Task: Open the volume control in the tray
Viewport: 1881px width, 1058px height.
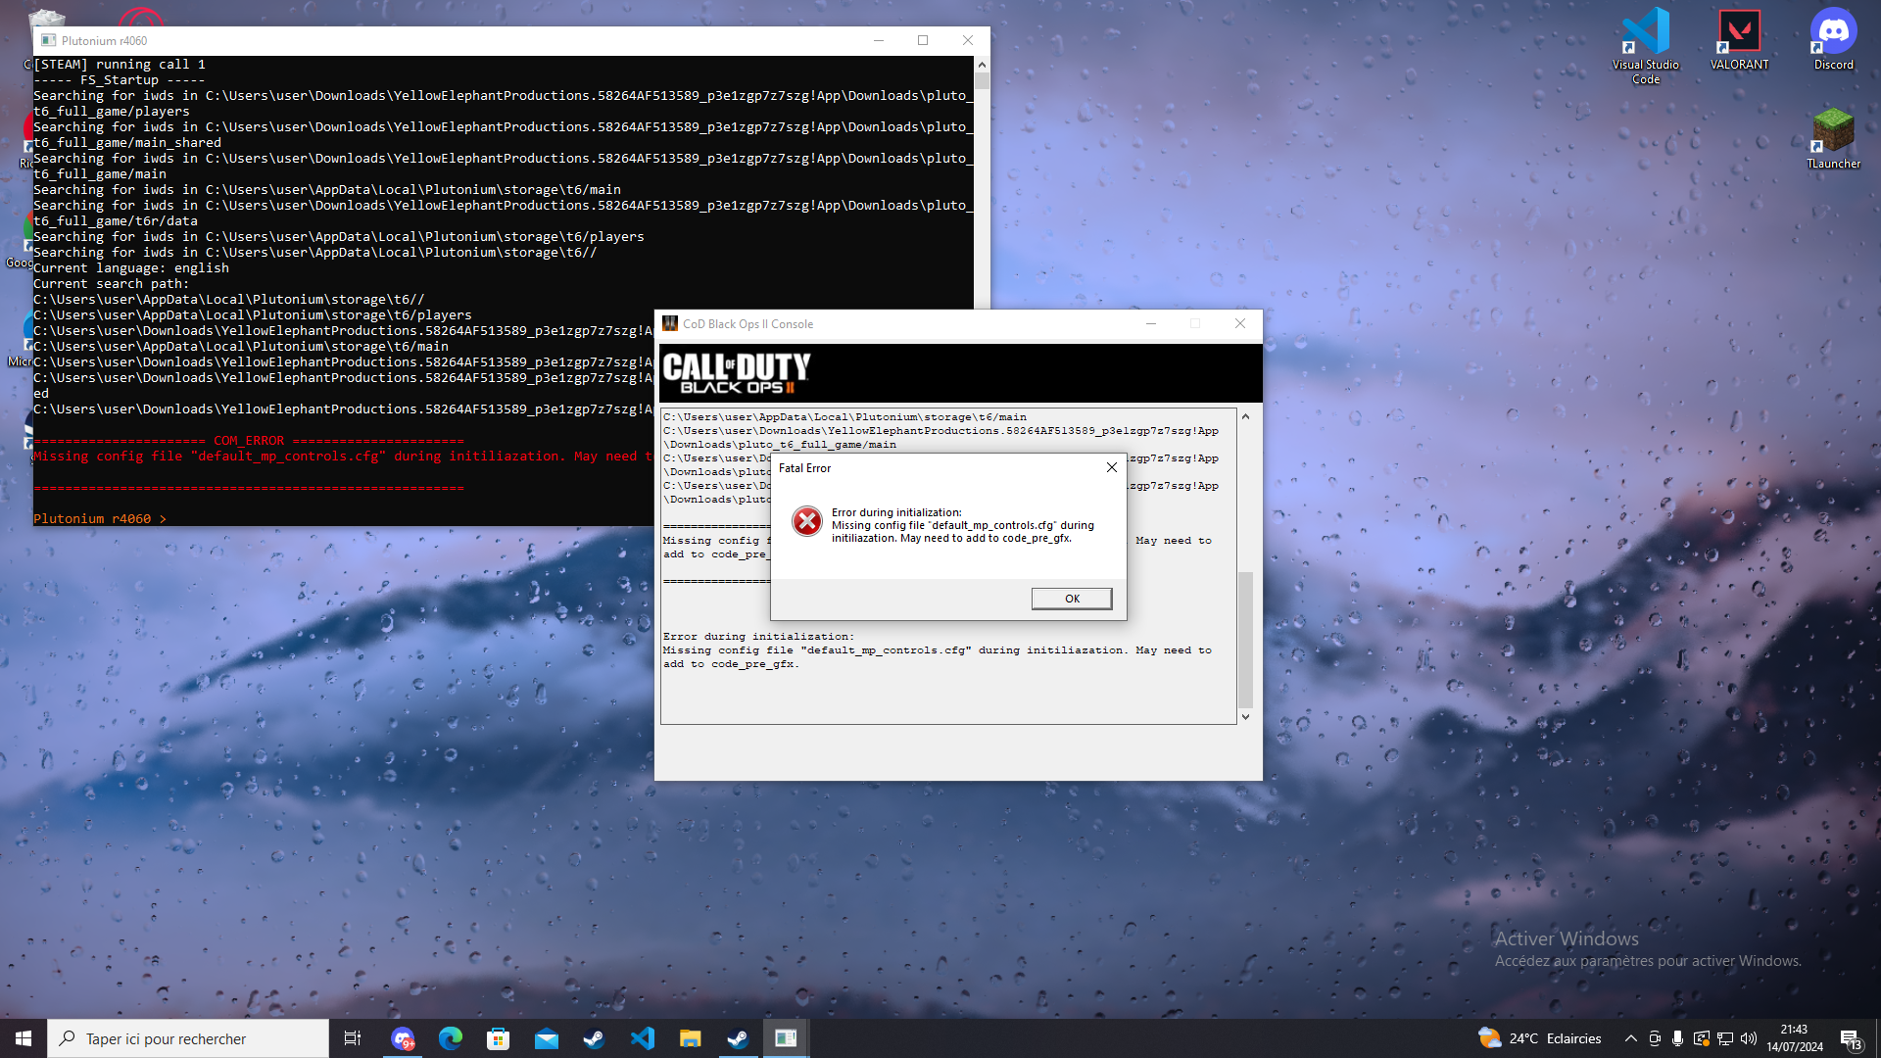Action: point(1749,1038)
